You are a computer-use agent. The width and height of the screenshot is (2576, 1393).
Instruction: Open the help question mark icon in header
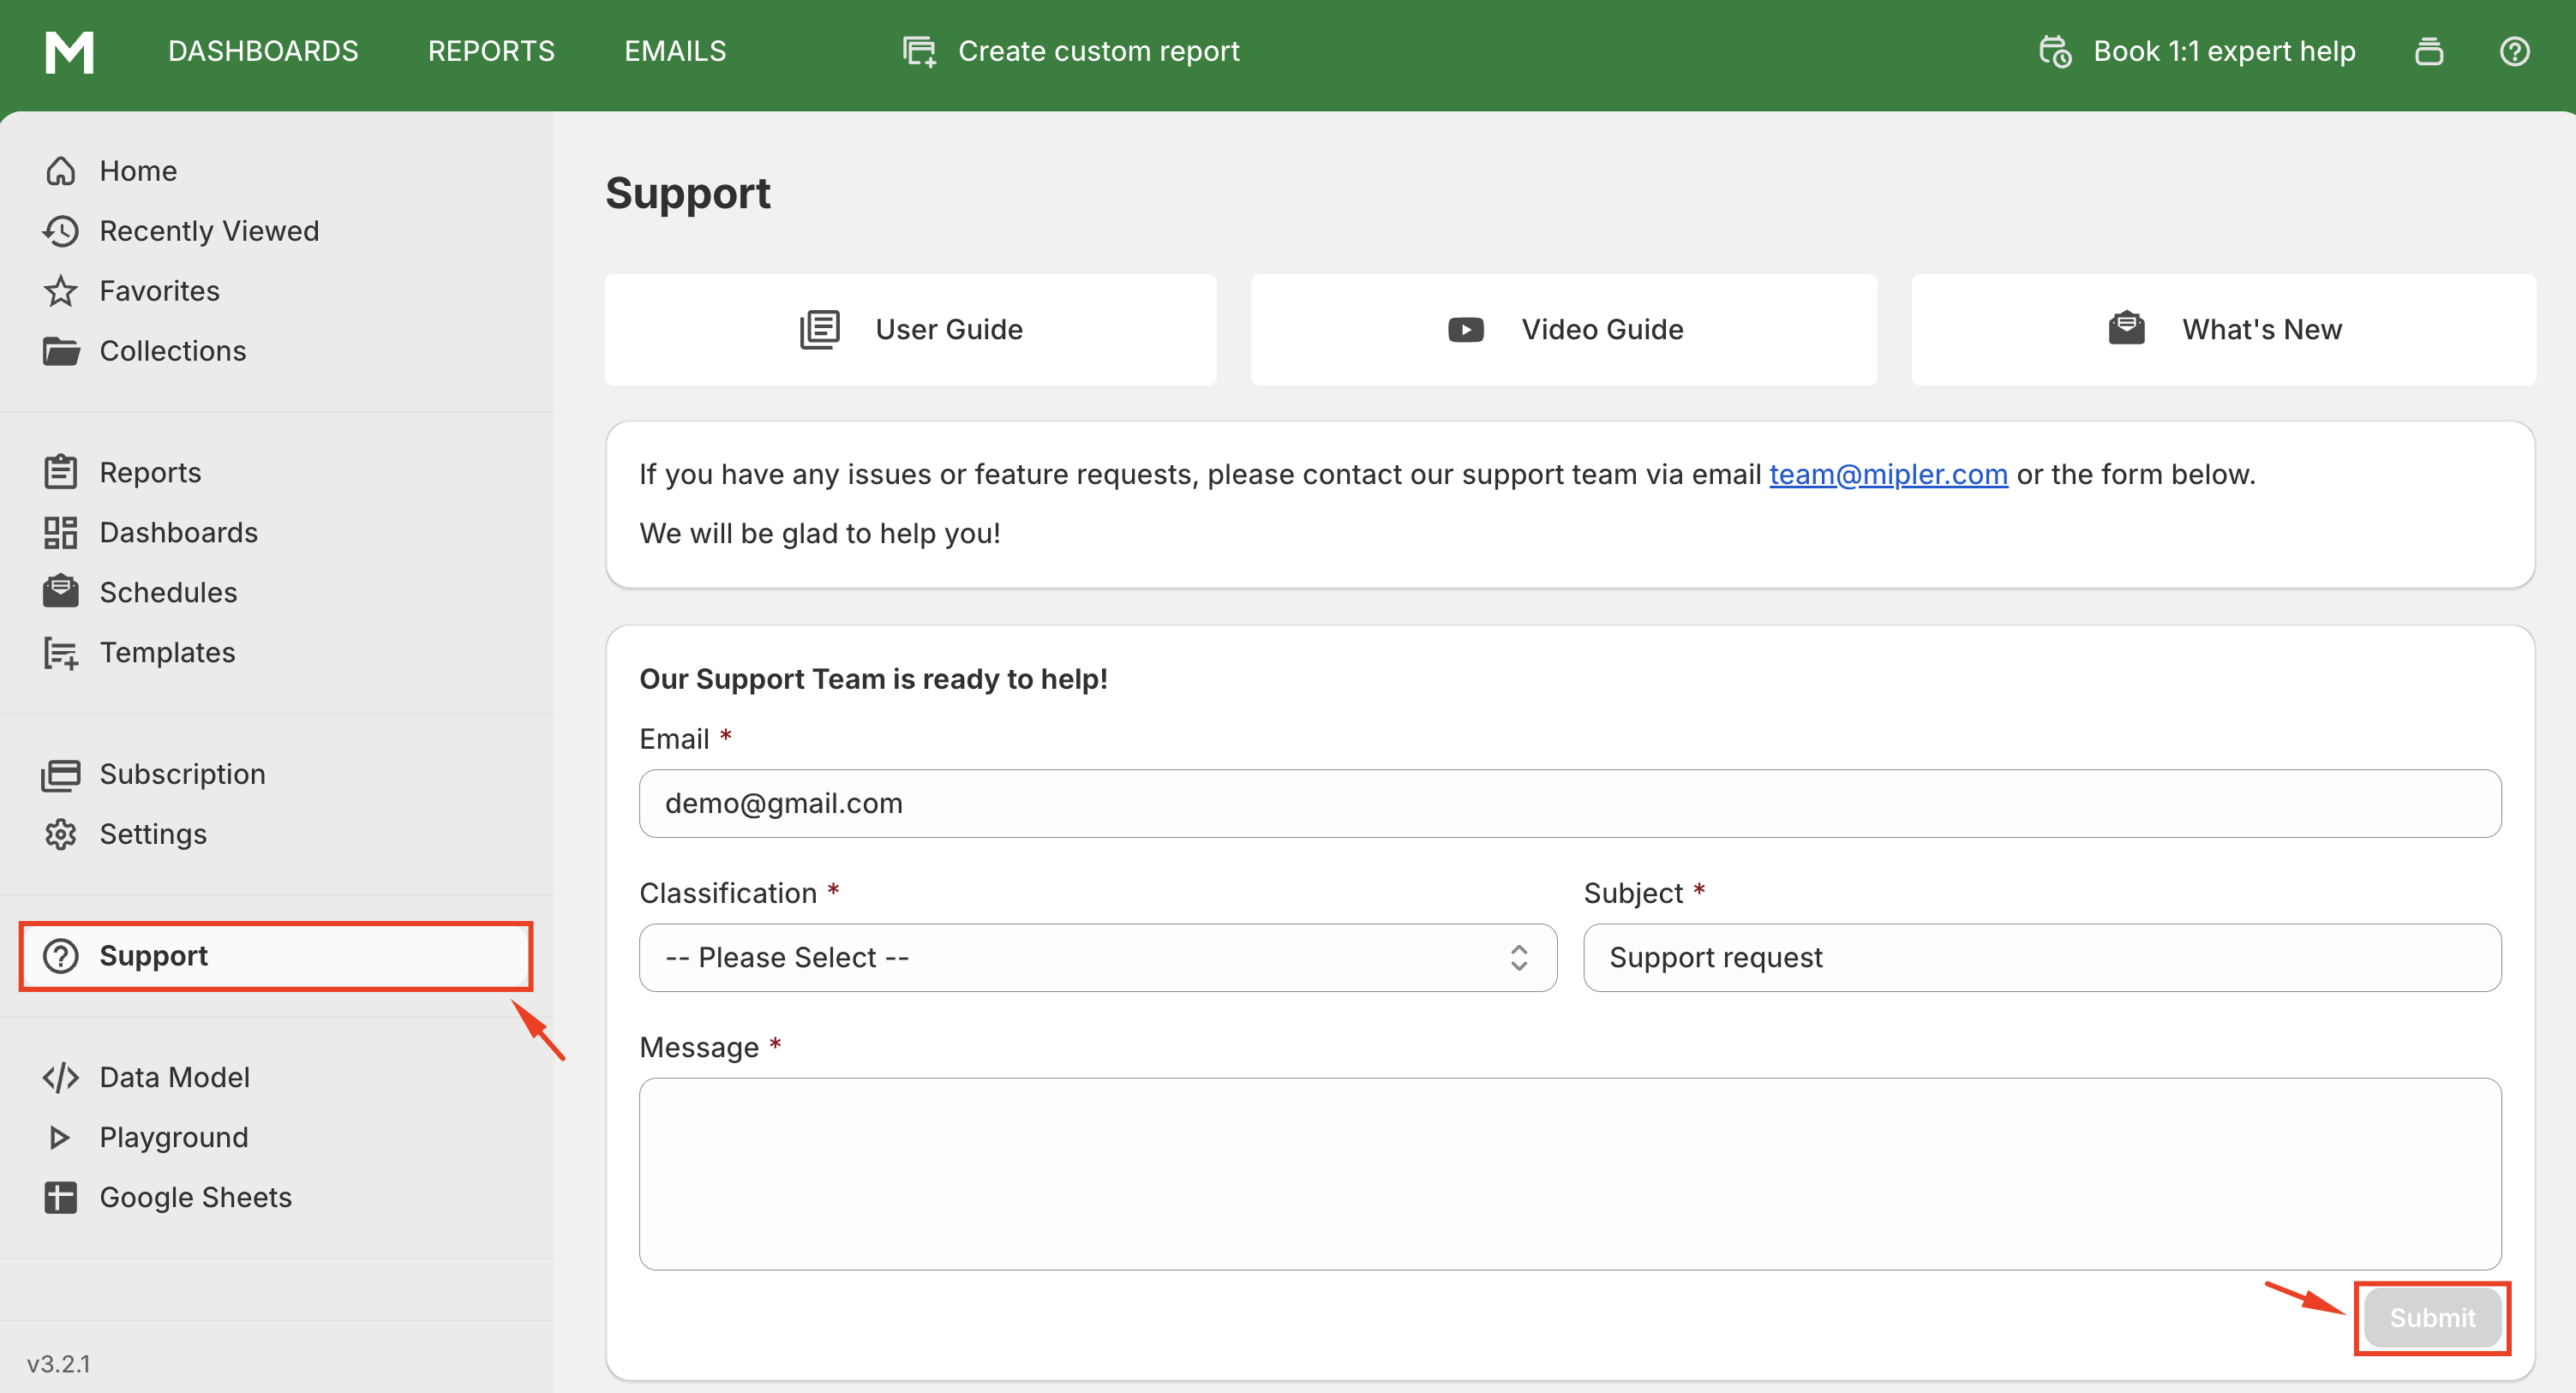click(2514, 52)
